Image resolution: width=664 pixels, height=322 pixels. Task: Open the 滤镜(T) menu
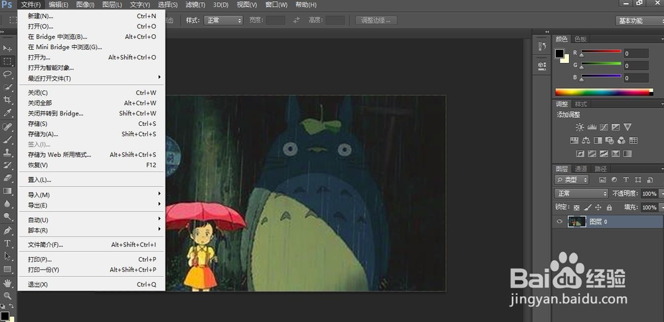click(x=195, y=5)
